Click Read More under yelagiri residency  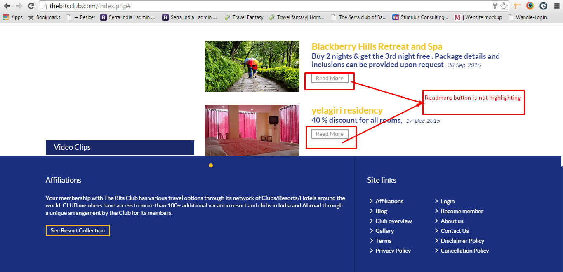point(330,134)
